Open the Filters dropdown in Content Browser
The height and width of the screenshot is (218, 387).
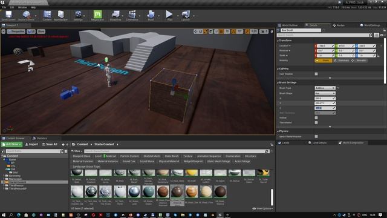point(77,151)
